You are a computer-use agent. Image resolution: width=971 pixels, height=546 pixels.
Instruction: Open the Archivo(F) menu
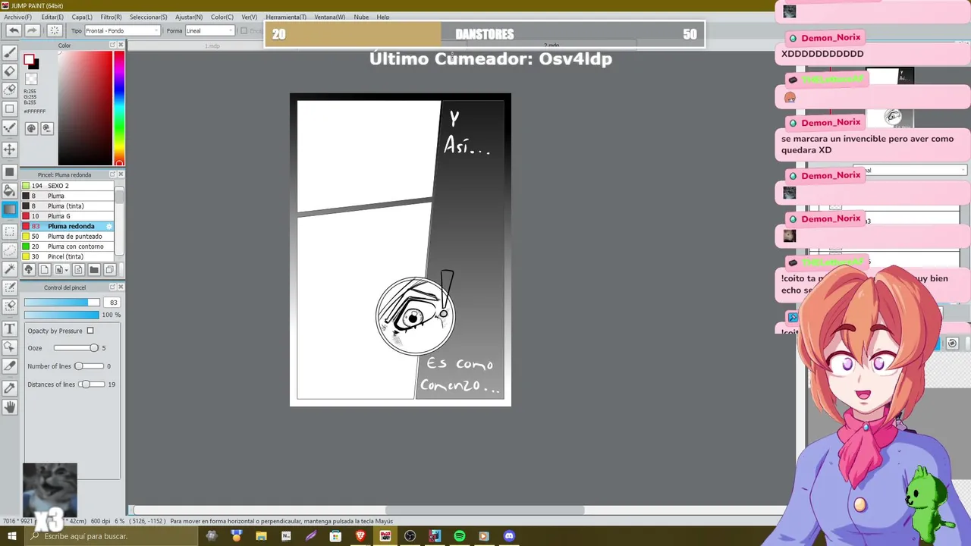(18, 17)
